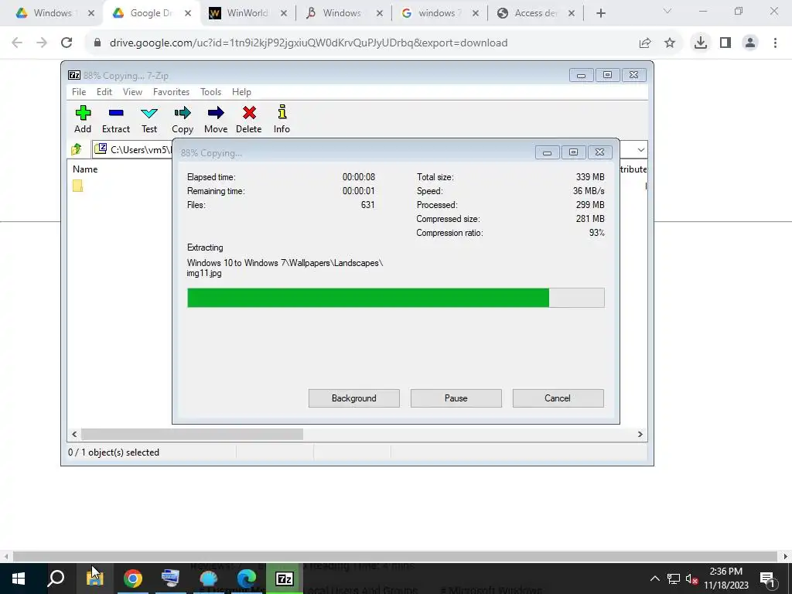Viewport: 792px width, 594px height.
Task: Click the up-folder icon beside the path box
Action: coord(77,149)
